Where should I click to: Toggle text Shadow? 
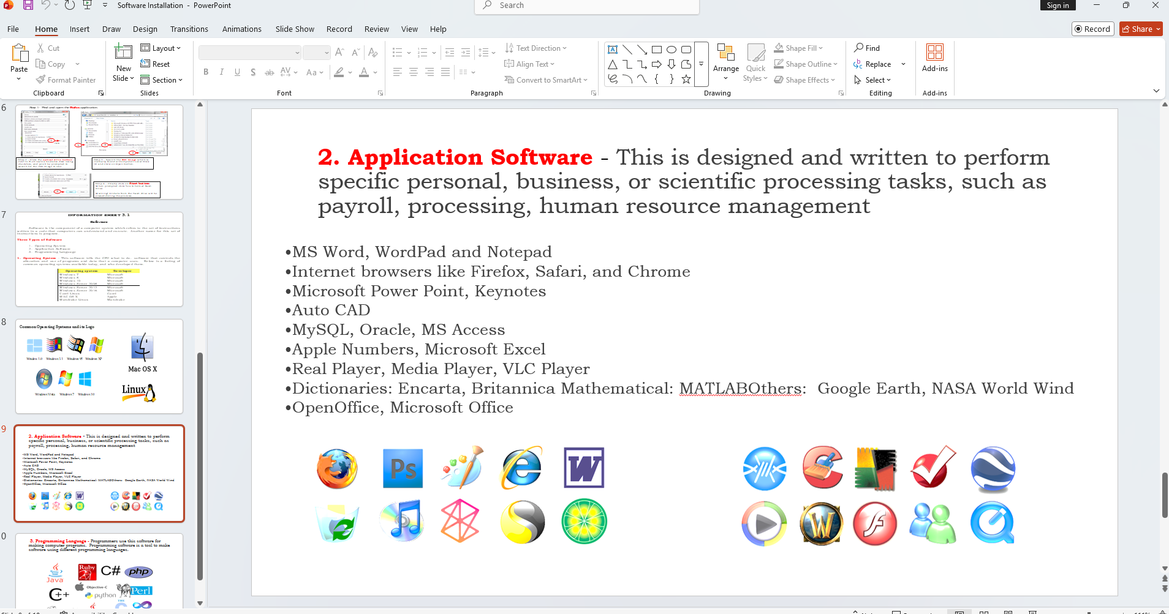(x=253, y=72)
